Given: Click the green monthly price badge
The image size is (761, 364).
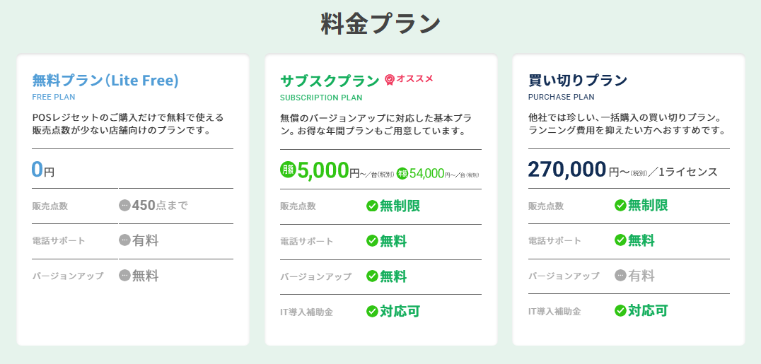Looking at the screenshot, I should pos(288,170).
